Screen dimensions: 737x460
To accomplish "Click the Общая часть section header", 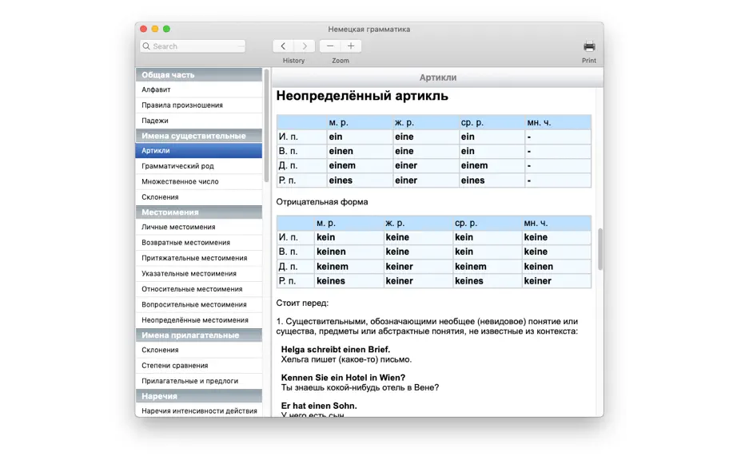I will coord(199,74).
